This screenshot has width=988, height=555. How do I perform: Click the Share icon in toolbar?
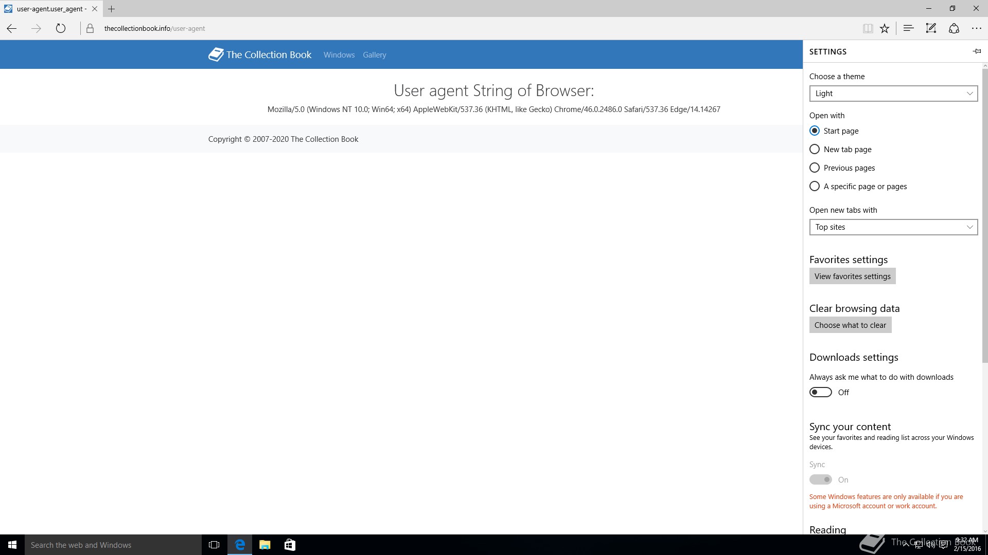(954, 28)
